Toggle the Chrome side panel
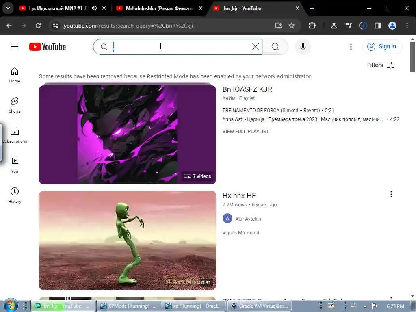 (377, 26)
